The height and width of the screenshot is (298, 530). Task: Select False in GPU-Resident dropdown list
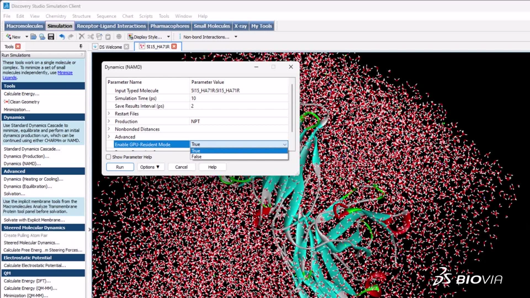(239, 157)
